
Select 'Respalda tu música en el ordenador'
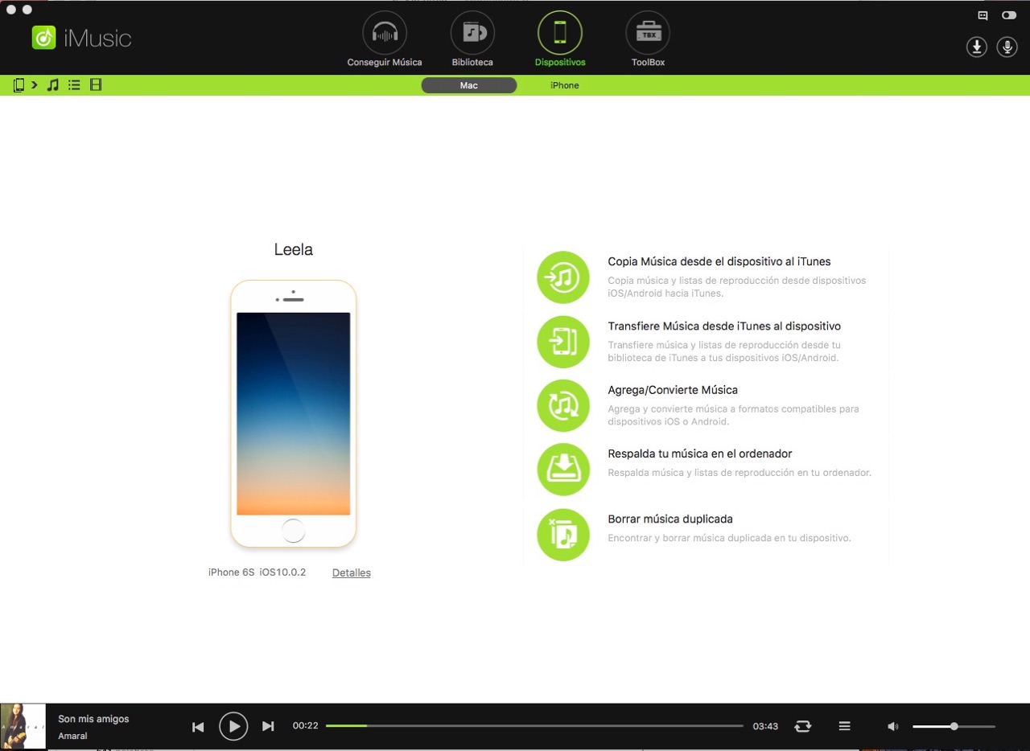[700, 453]
